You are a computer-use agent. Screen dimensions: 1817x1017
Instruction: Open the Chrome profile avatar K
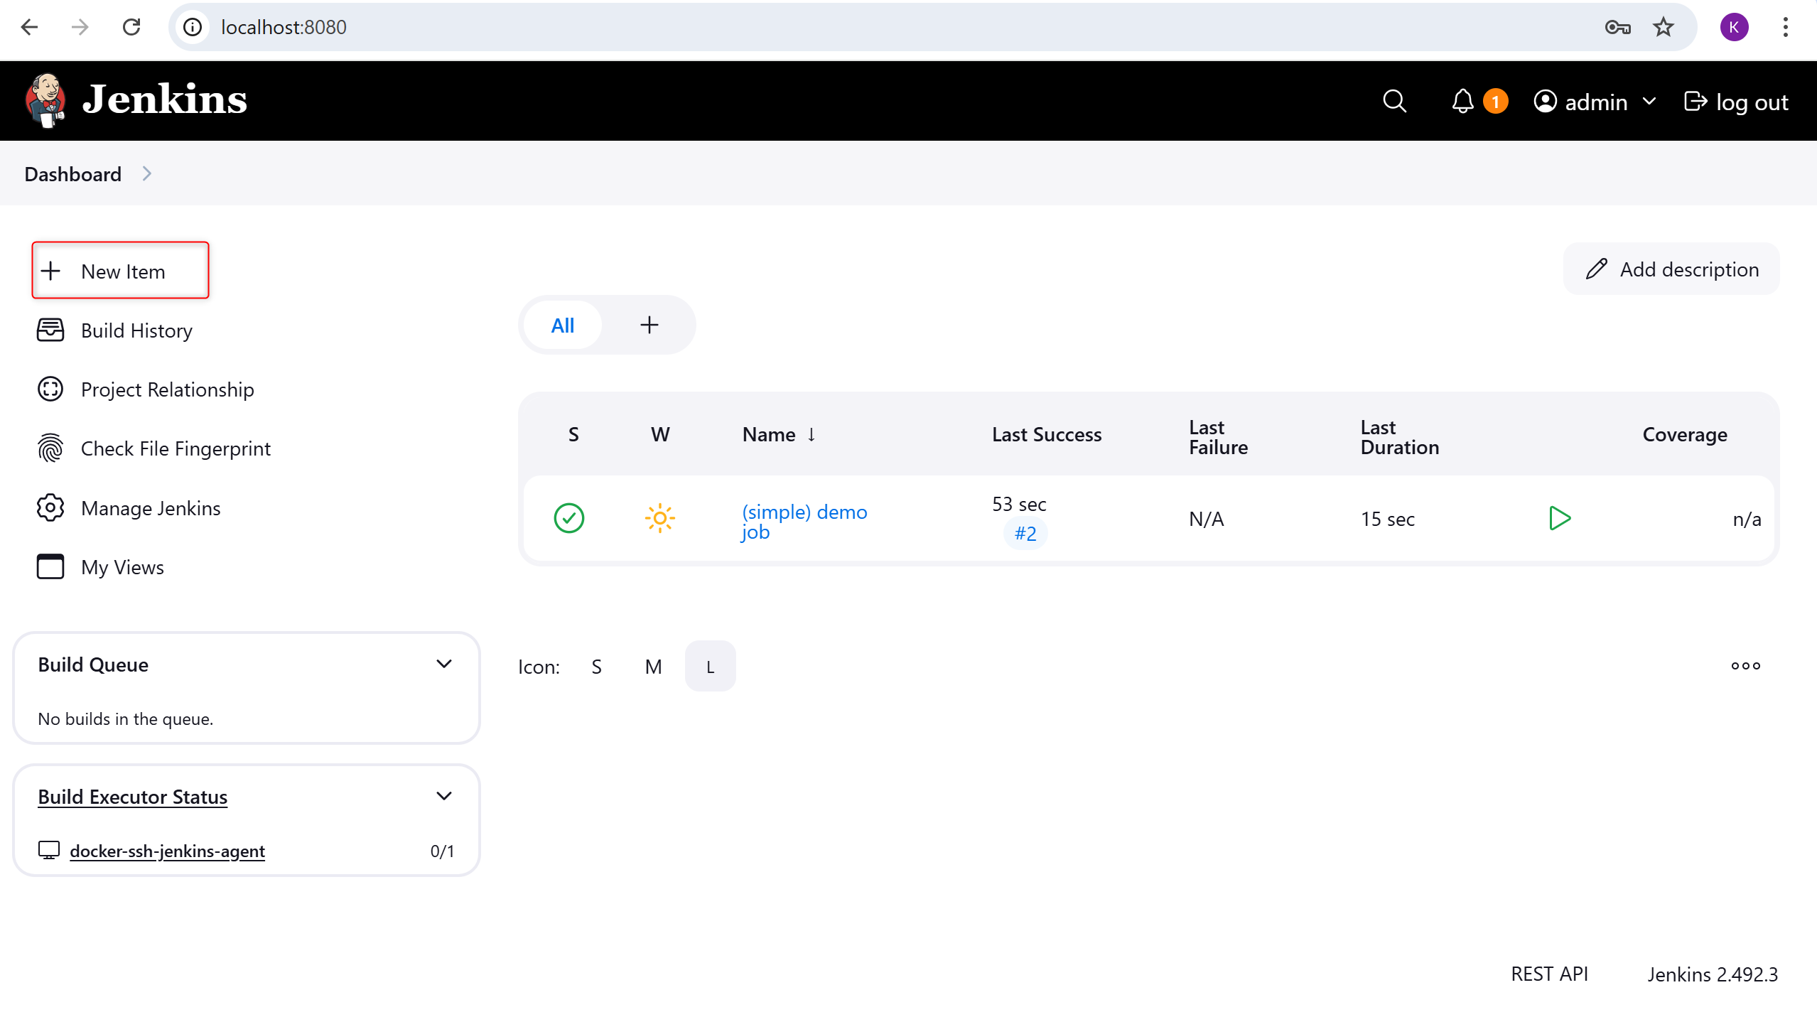(1734, 27)
